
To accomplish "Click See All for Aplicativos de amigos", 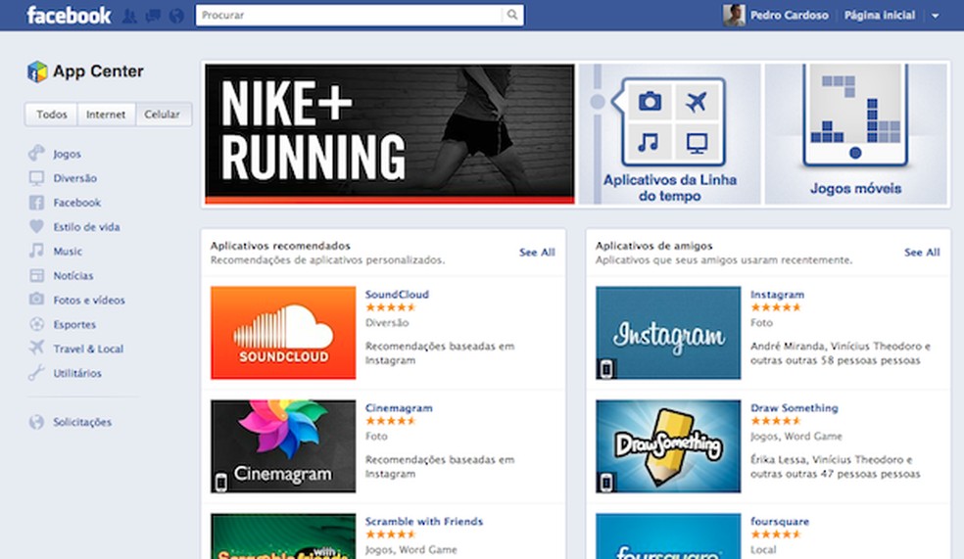I will (922, 252).
